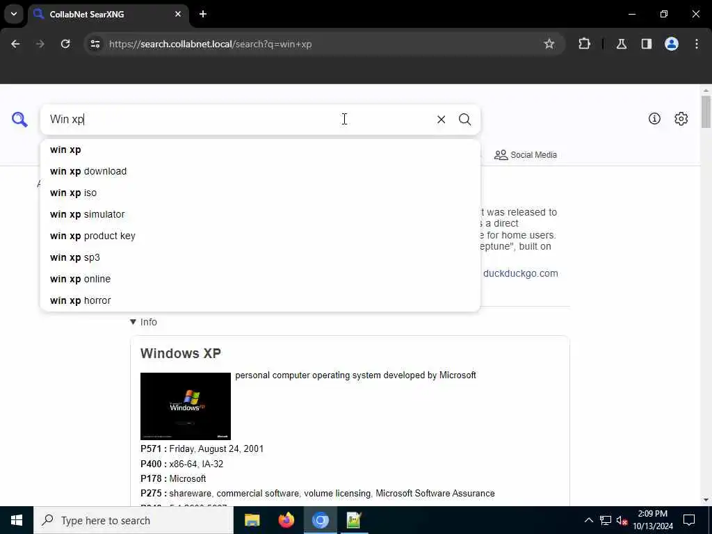
Task: Open Chrome Labs flask icon
Action: point(622,44)
